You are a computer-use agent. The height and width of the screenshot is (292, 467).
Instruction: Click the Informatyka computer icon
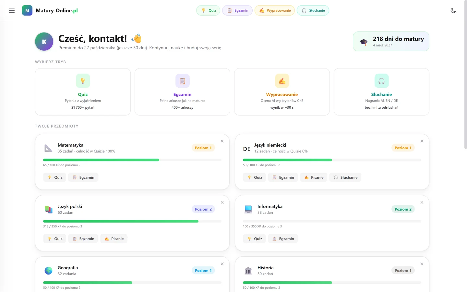tap(248, 209)
